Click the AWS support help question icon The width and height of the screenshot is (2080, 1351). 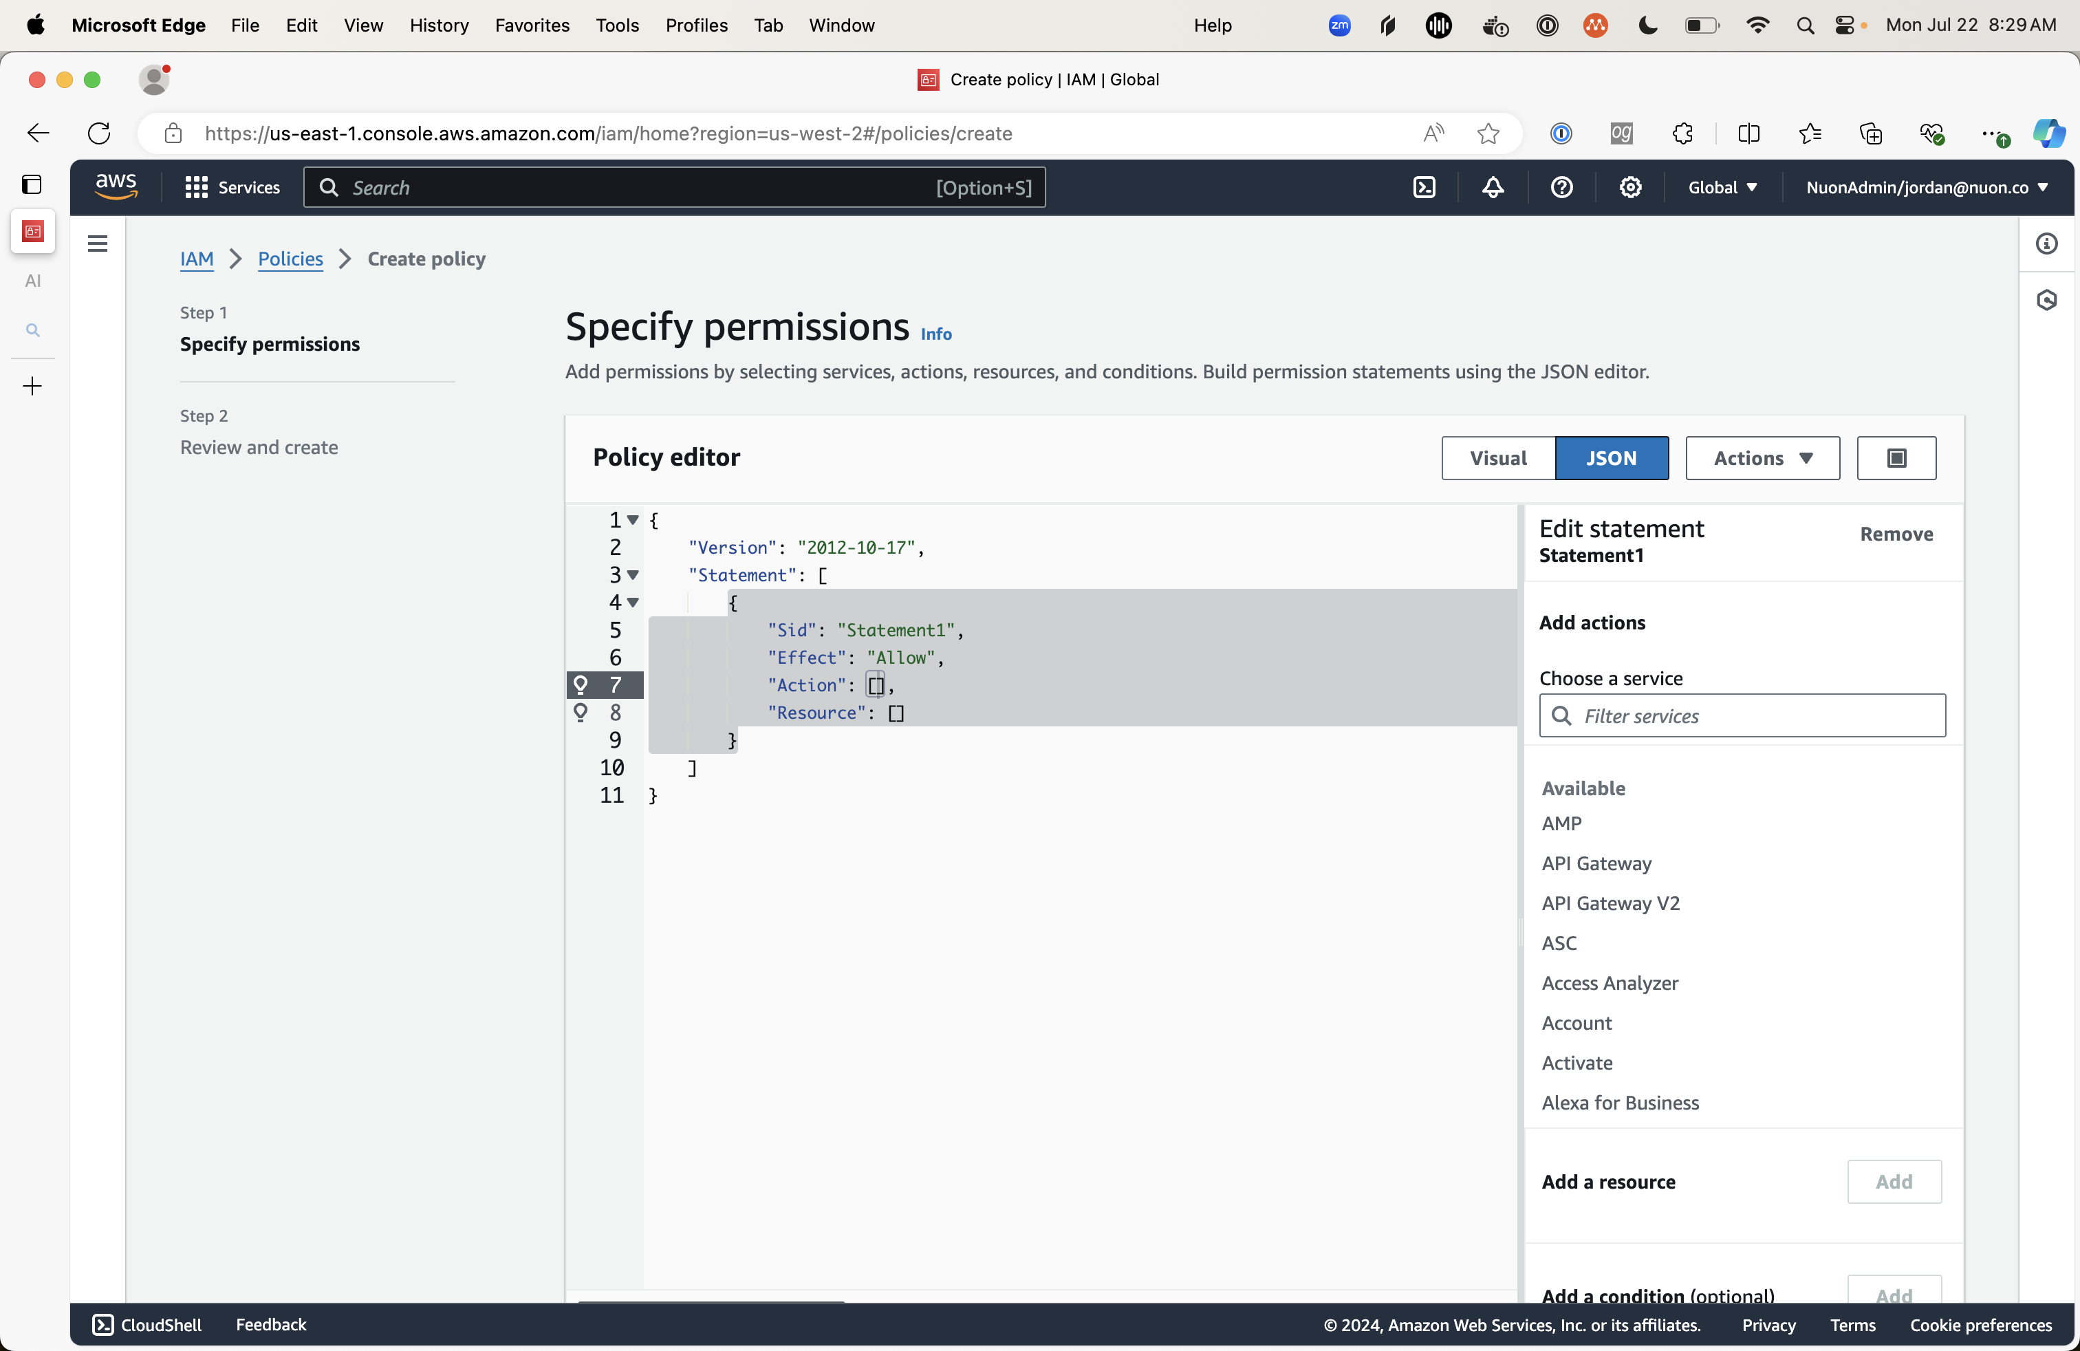click(1562, 187)
